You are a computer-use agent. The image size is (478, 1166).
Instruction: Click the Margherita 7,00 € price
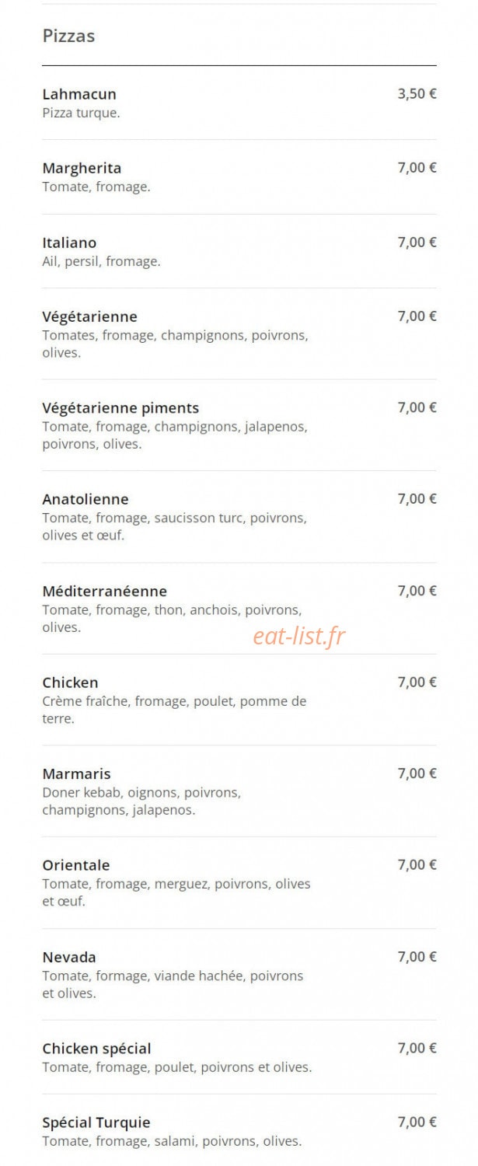click(x=417, y=168)
